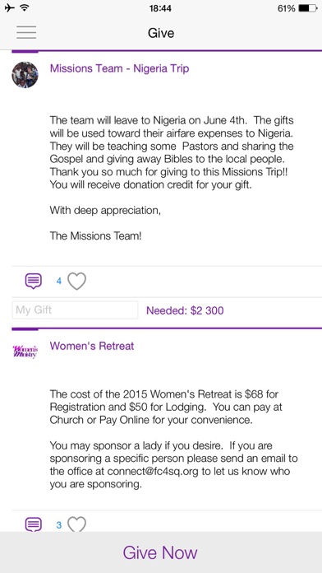Tap the Missions Team profile photo
The height and width of the screenshot is (573, 322).
[x=25, y=75]
